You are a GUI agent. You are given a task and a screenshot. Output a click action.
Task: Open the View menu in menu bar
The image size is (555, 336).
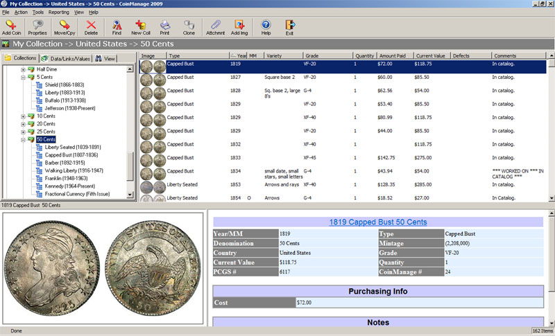pyautogui.click(x=79, y=12)
